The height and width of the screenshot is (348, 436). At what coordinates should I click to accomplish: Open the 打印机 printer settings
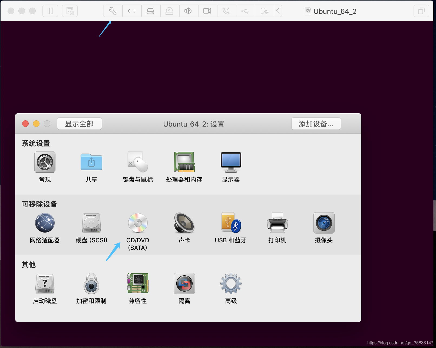pos(277,223)
